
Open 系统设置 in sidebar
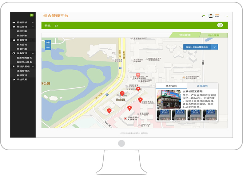coord(22,80)
